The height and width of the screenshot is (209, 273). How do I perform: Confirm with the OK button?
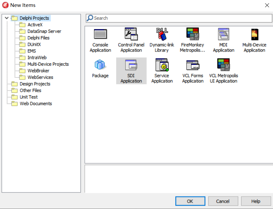point(190,201)
